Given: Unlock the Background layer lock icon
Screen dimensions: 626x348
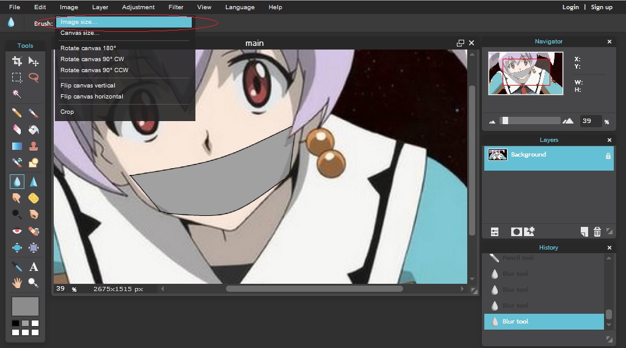Looking at the screenshot, I should [608, 156].
